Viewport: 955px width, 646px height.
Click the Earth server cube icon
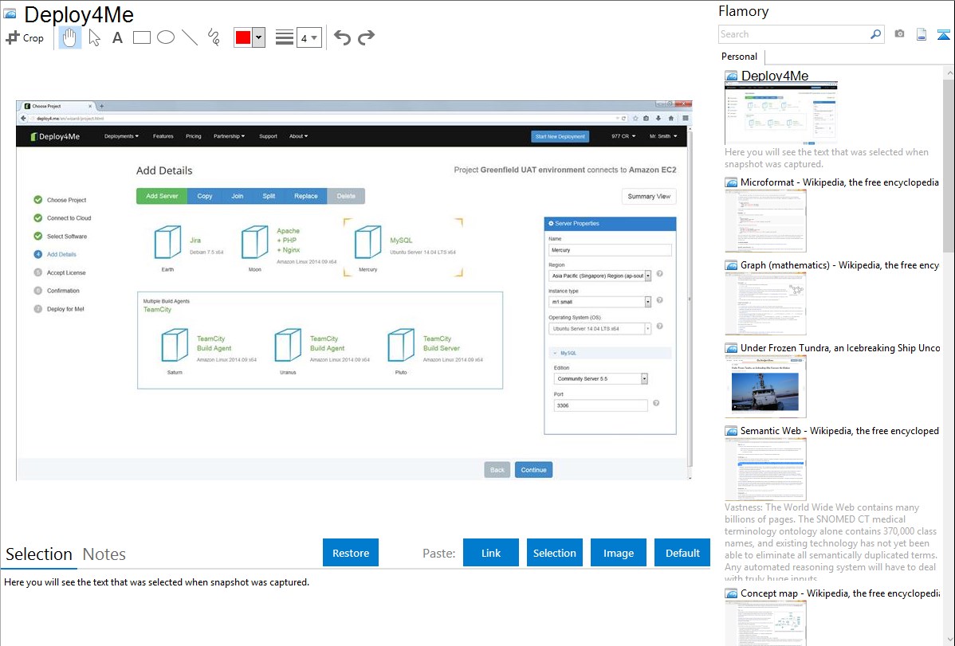coord(167,242)
